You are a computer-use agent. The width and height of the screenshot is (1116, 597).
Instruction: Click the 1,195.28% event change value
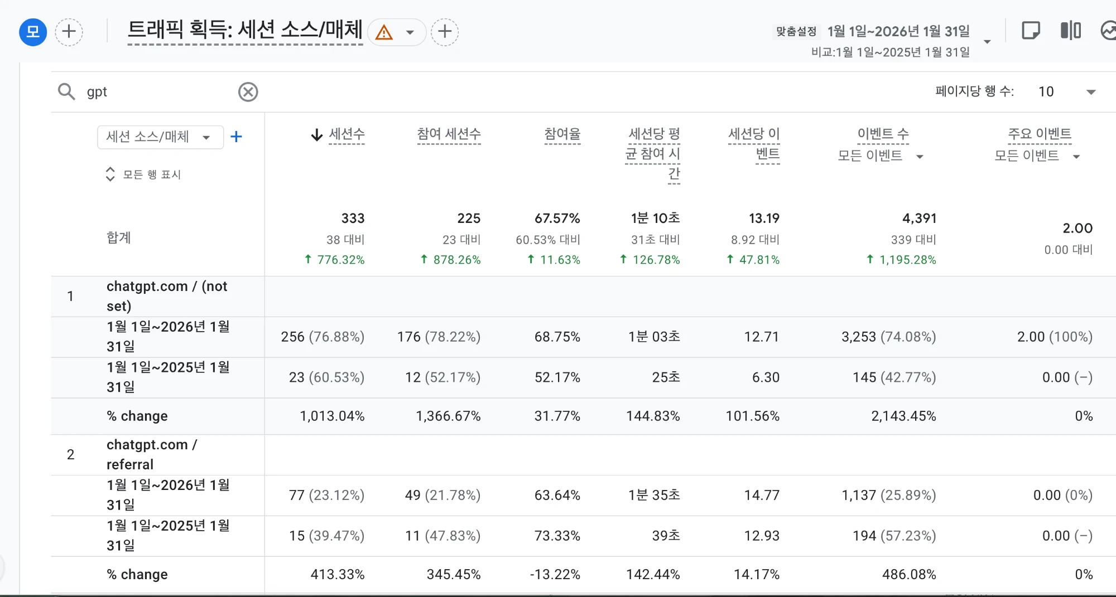[901, 260]
